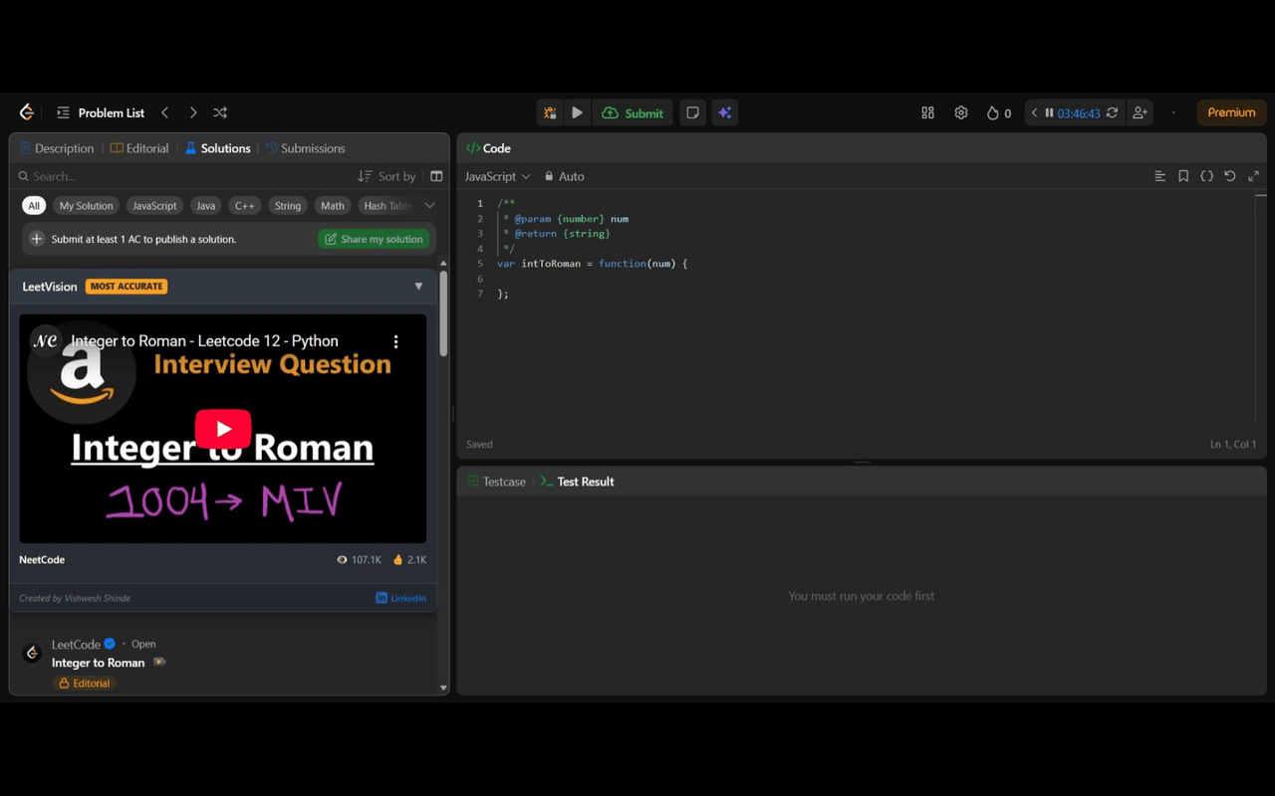Open the Sort by dropdown
This screenshot has height=796, width=1275.
(x=386, y=176)
